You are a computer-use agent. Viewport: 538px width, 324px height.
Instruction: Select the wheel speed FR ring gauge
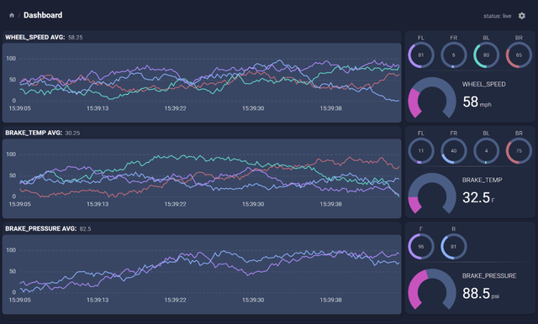tap(454, 55)
